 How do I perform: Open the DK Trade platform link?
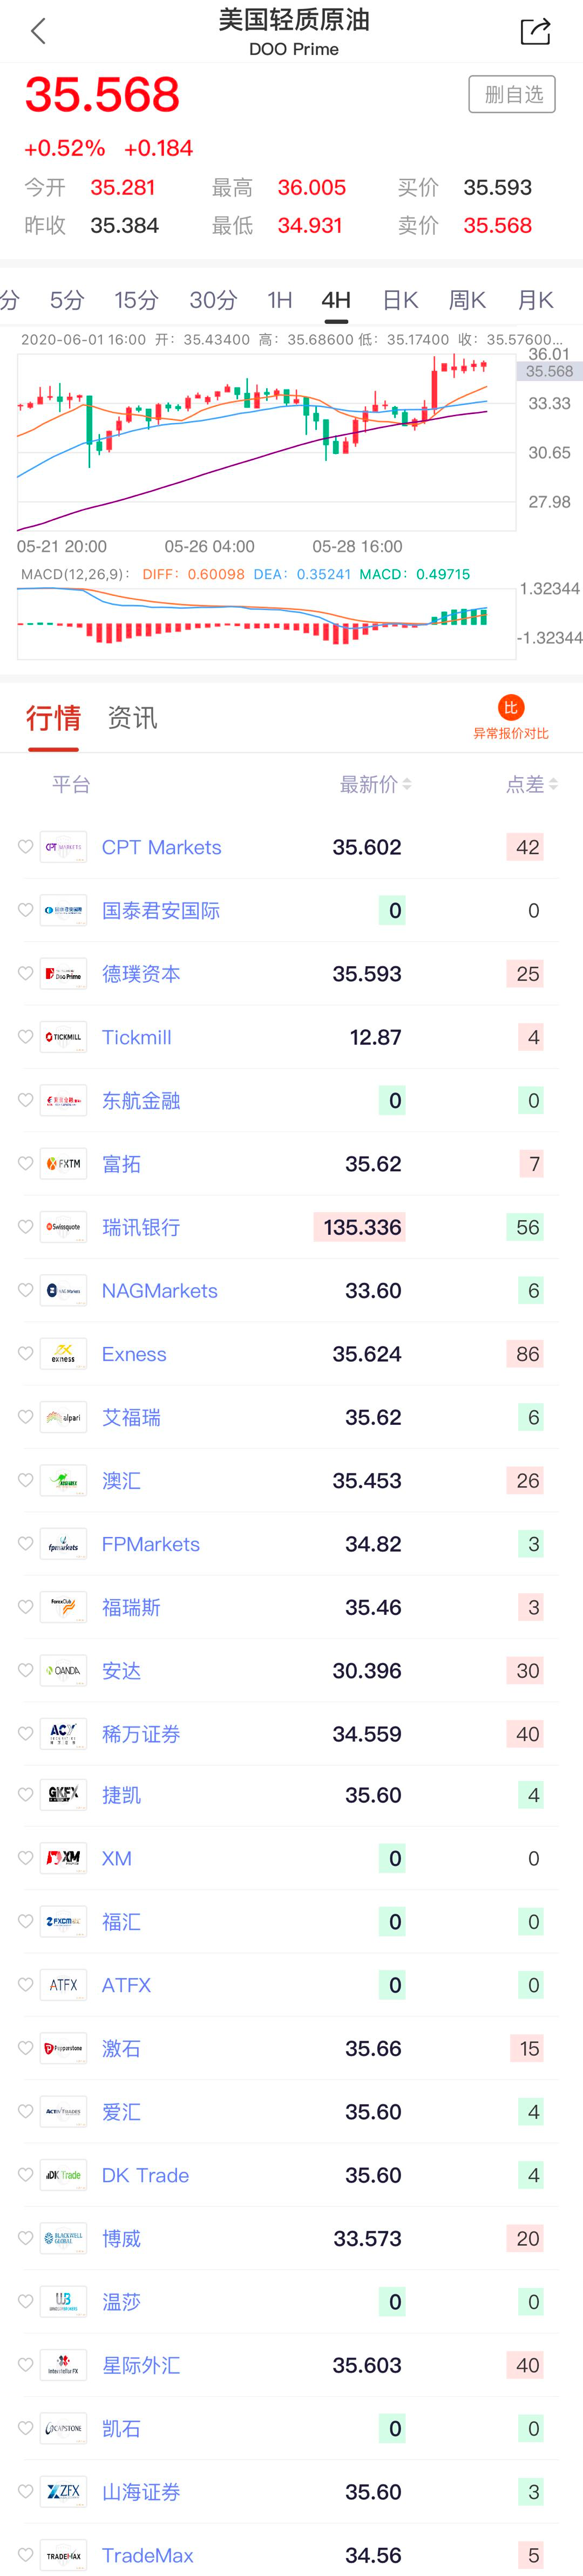click(x=145, y=2176)
